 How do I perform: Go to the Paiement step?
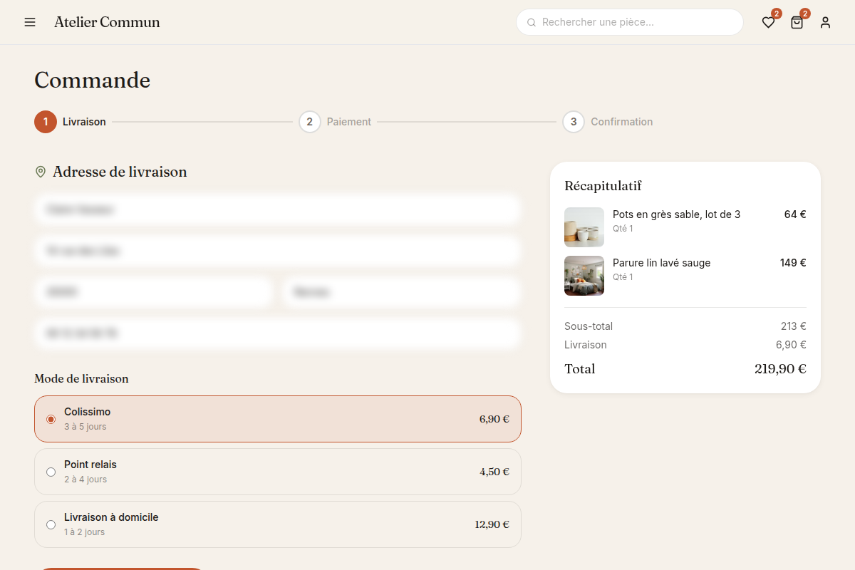pos(335,122)
